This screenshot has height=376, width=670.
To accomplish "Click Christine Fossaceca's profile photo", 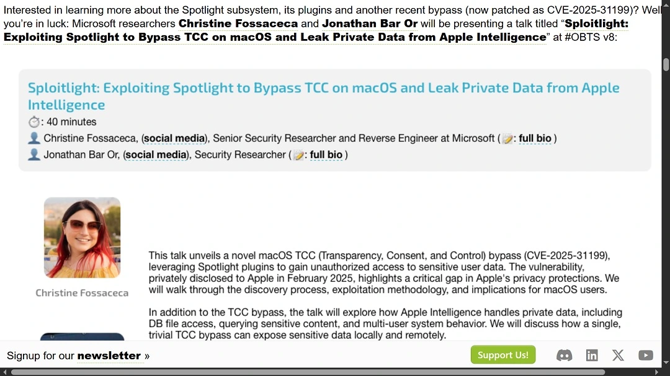I will click(82, 237).
